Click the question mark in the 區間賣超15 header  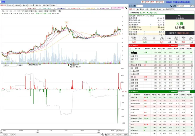(x=169, y=92)
